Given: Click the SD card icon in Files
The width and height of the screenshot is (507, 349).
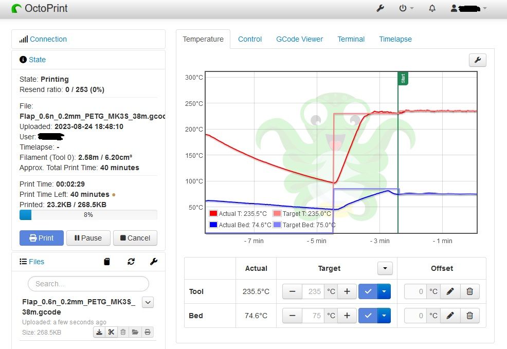Looking at the screenshot, I should point(107,262).
